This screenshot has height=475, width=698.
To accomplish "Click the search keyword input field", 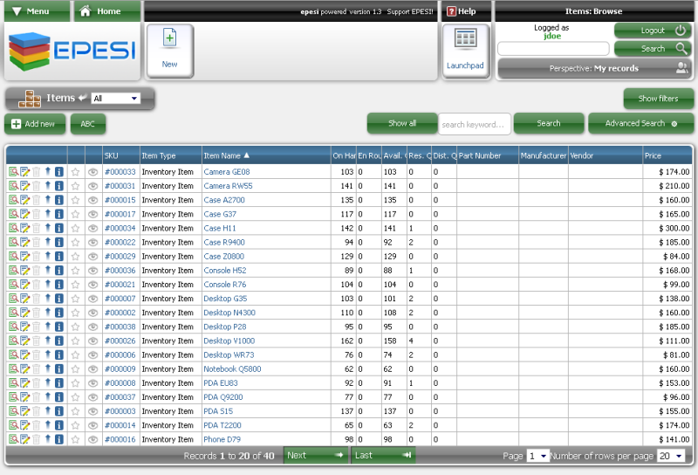I will pyautogui.click(x=474, y=124).
